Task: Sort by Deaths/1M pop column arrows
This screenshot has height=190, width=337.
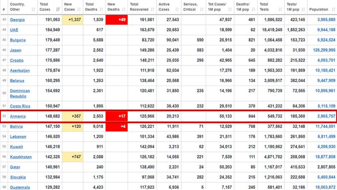Action: click(x=253, y=9)
